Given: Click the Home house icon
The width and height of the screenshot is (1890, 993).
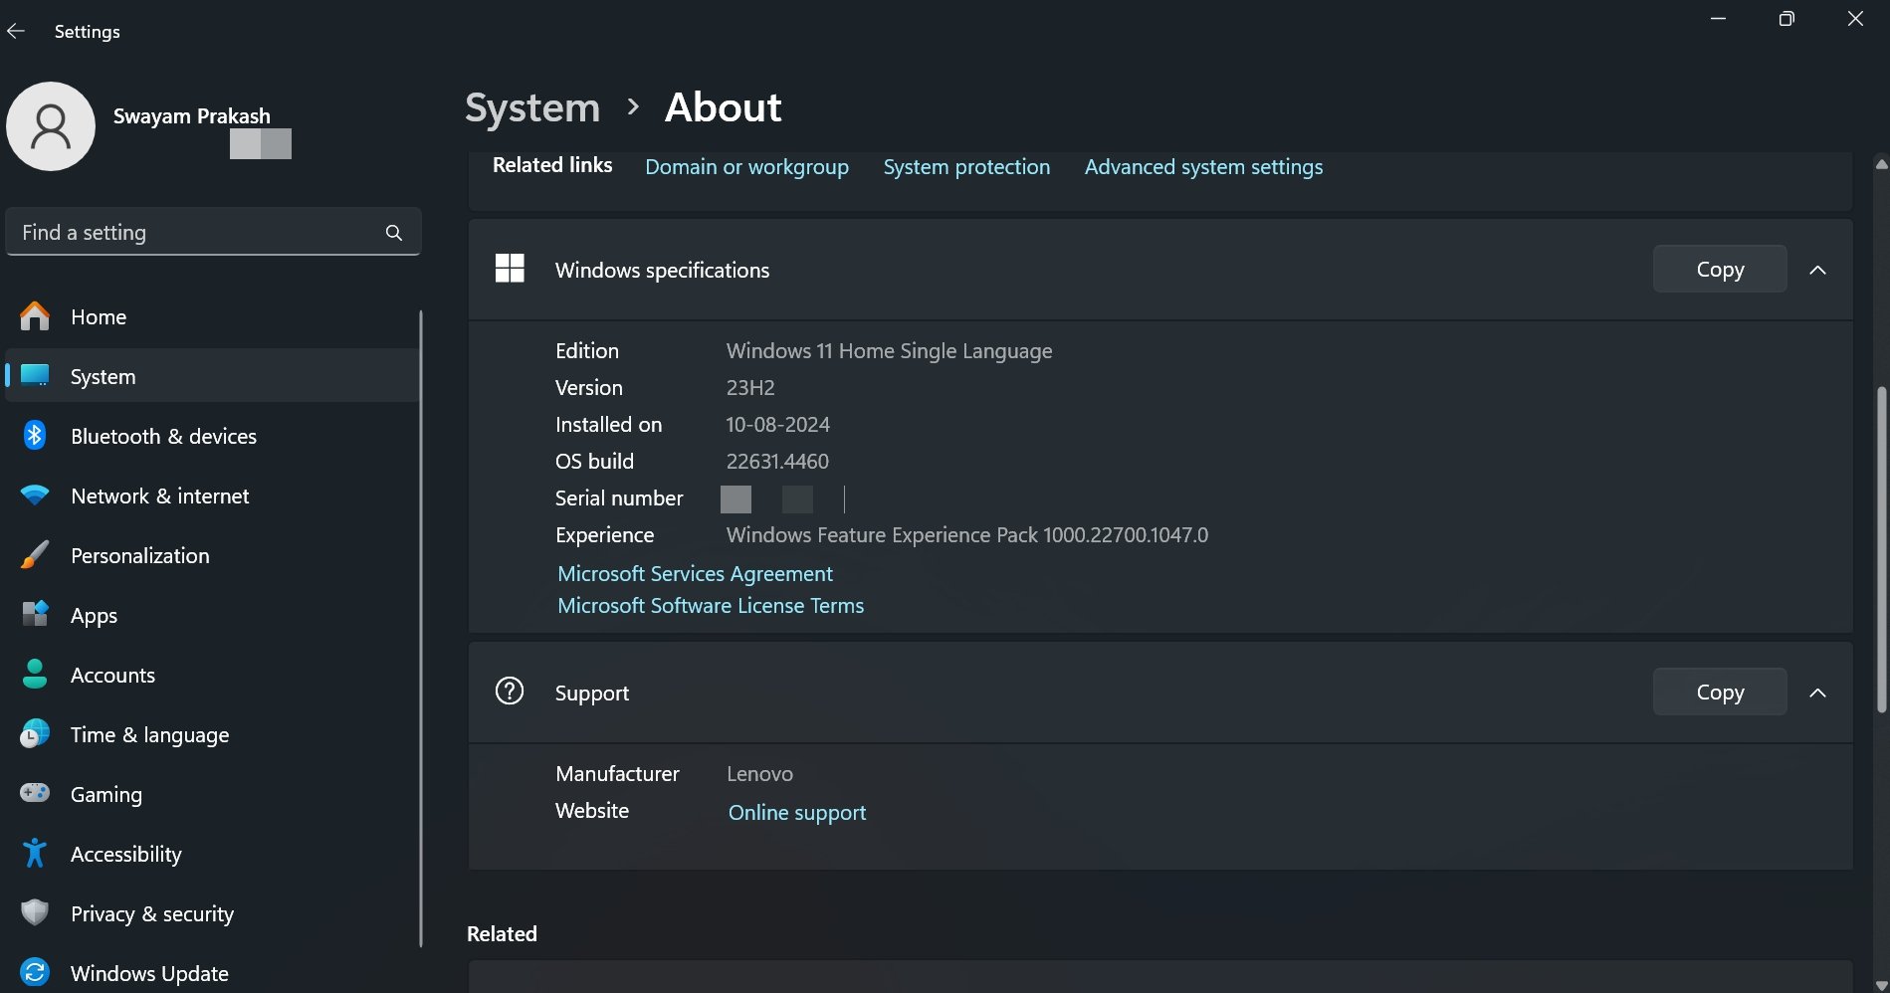Looking at the screenshot, I should (x=35, y=316).
